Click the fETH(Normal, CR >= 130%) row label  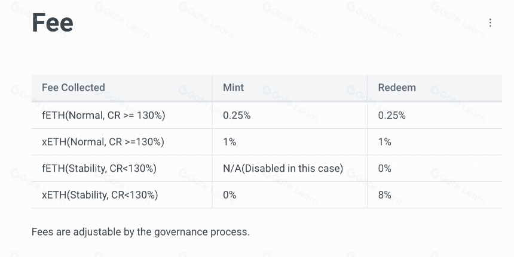point(103,116)
